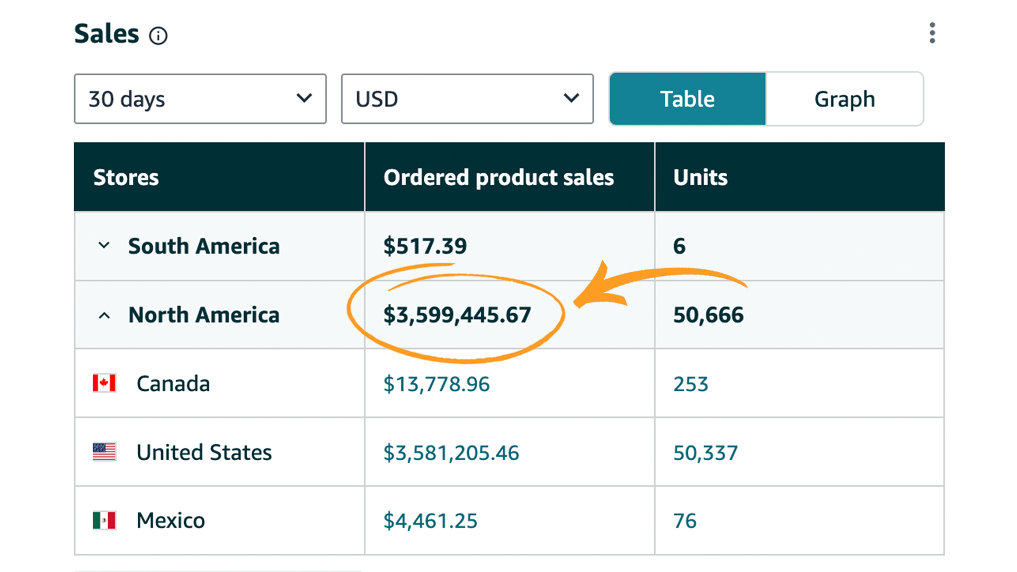Open the USD currency selector

[467, 99]
